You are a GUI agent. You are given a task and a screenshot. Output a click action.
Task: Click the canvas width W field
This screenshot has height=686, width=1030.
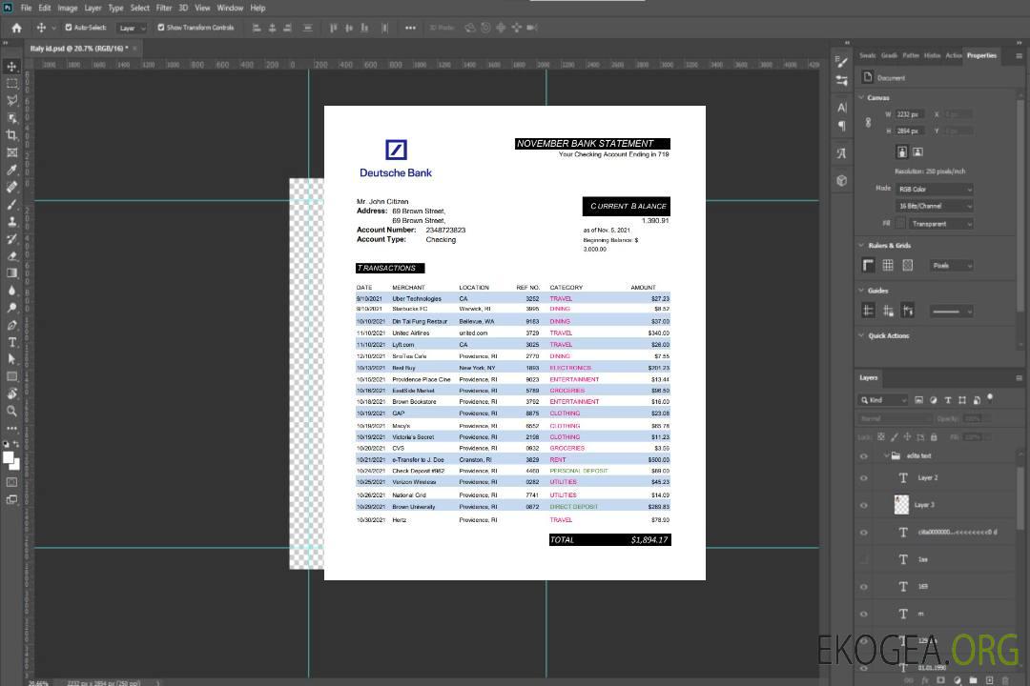click(910, 114)
